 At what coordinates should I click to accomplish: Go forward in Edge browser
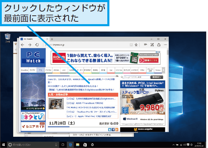(30, 45)
